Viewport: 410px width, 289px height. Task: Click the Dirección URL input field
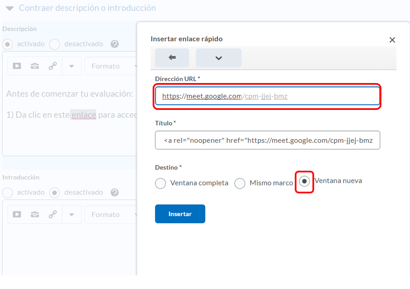pyautogui.click(x=267, y=96)
